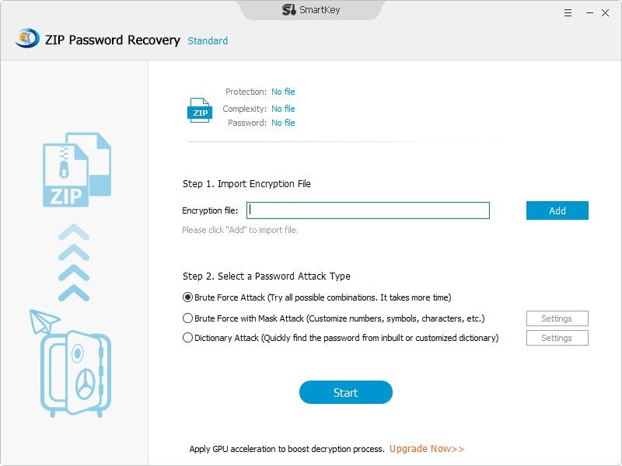Viewport: 622px width, 466px height.
Task: Click the upward chevron arrows graphic
Action: [x=74, y=263]
